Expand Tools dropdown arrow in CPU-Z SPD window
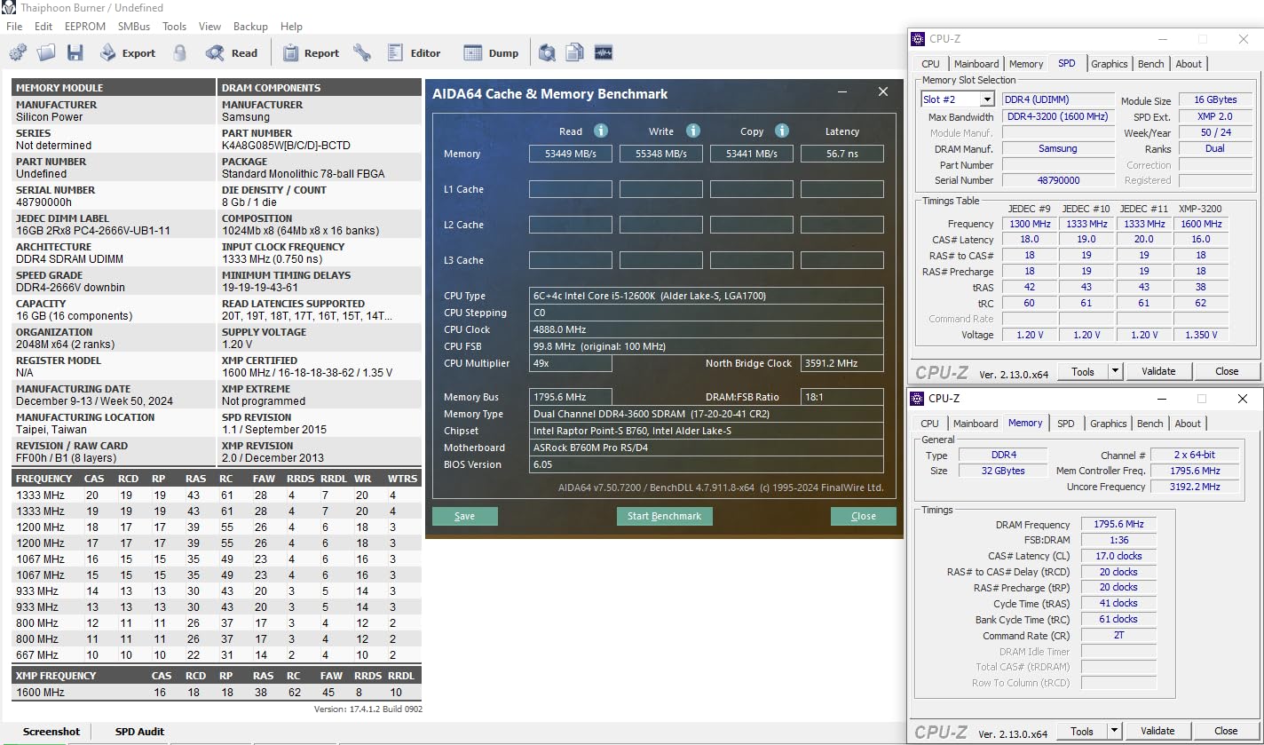Viewport: 1264px width, 745px height. pos(1116,371)
